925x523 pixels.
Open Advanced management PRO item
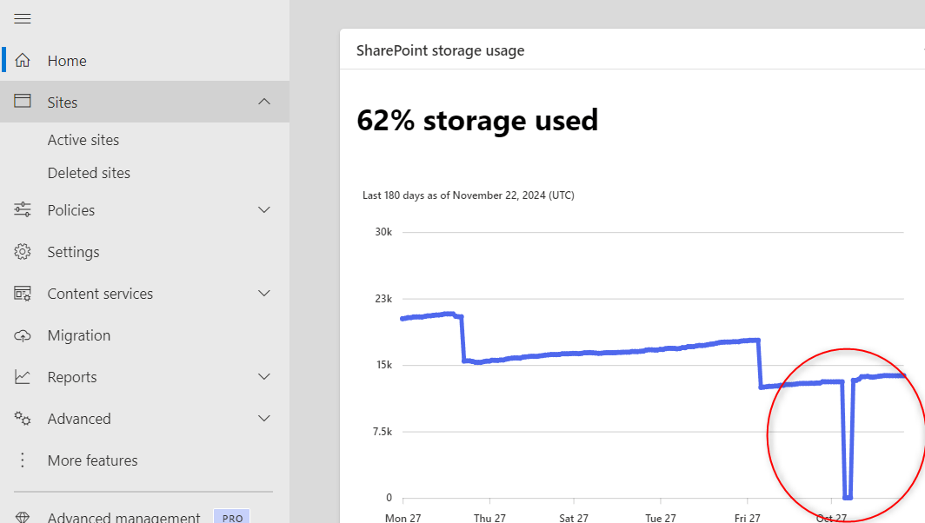pyautogui.click(x=123, y=518)
